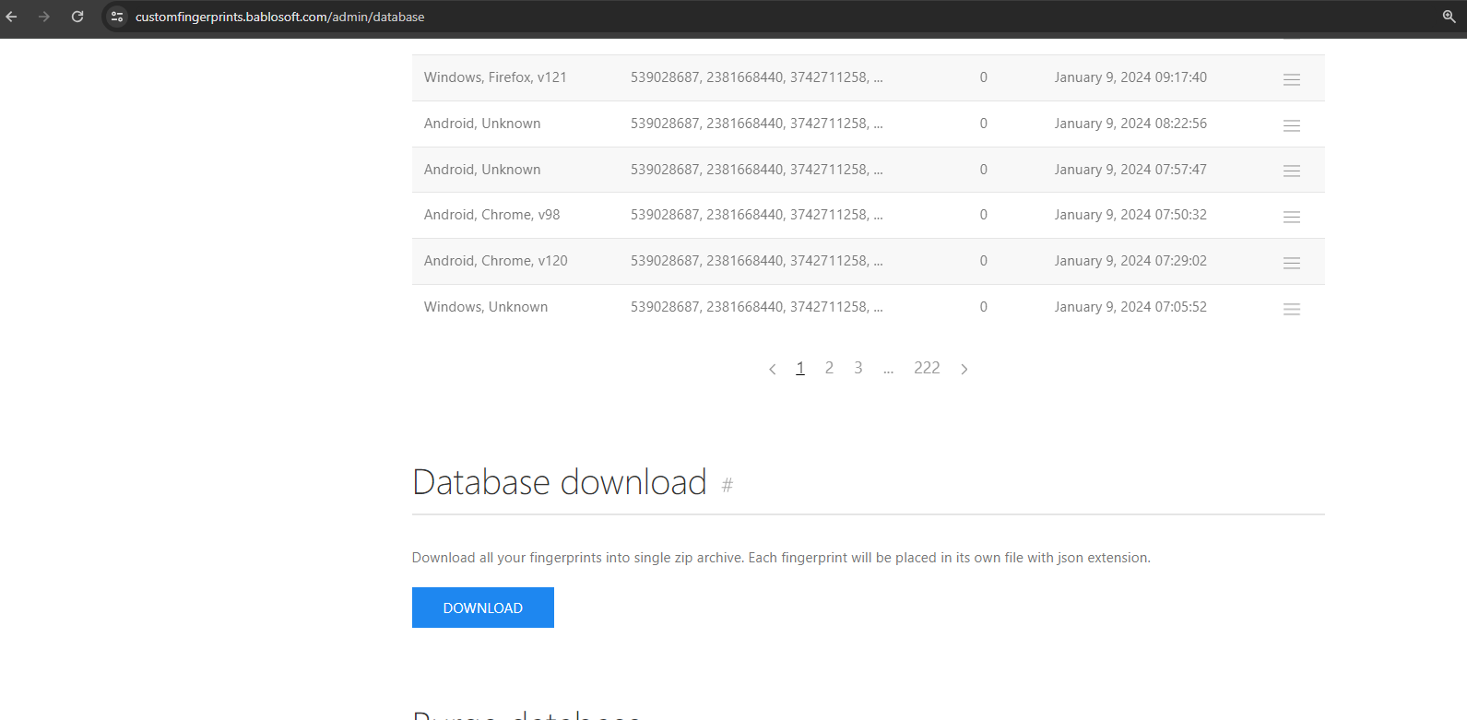Select page 3 in pagination
The height and width of the screenshot is (720, 1467).
point(858,368)
